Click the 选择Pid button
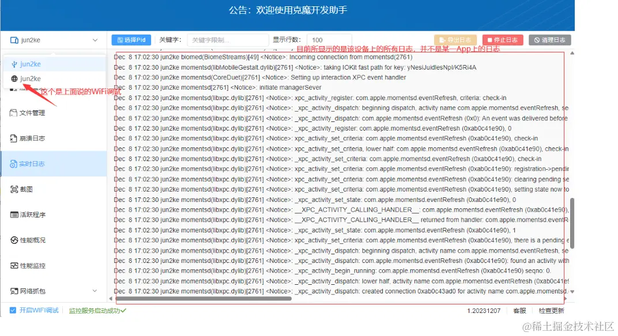 click(131, 40)
